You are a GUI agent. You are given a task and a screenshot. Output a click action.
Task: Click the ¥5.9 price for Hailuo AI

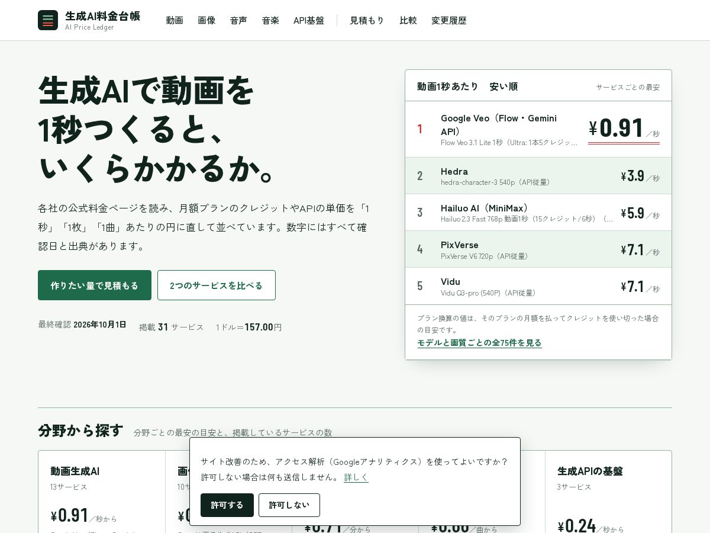click(x=640, y=213)
